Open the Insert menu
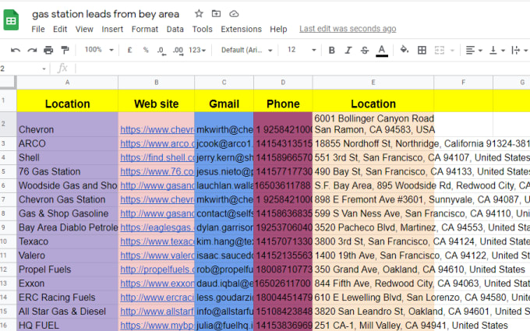This screenshot has width=530, height=331. tap(112, 29)
